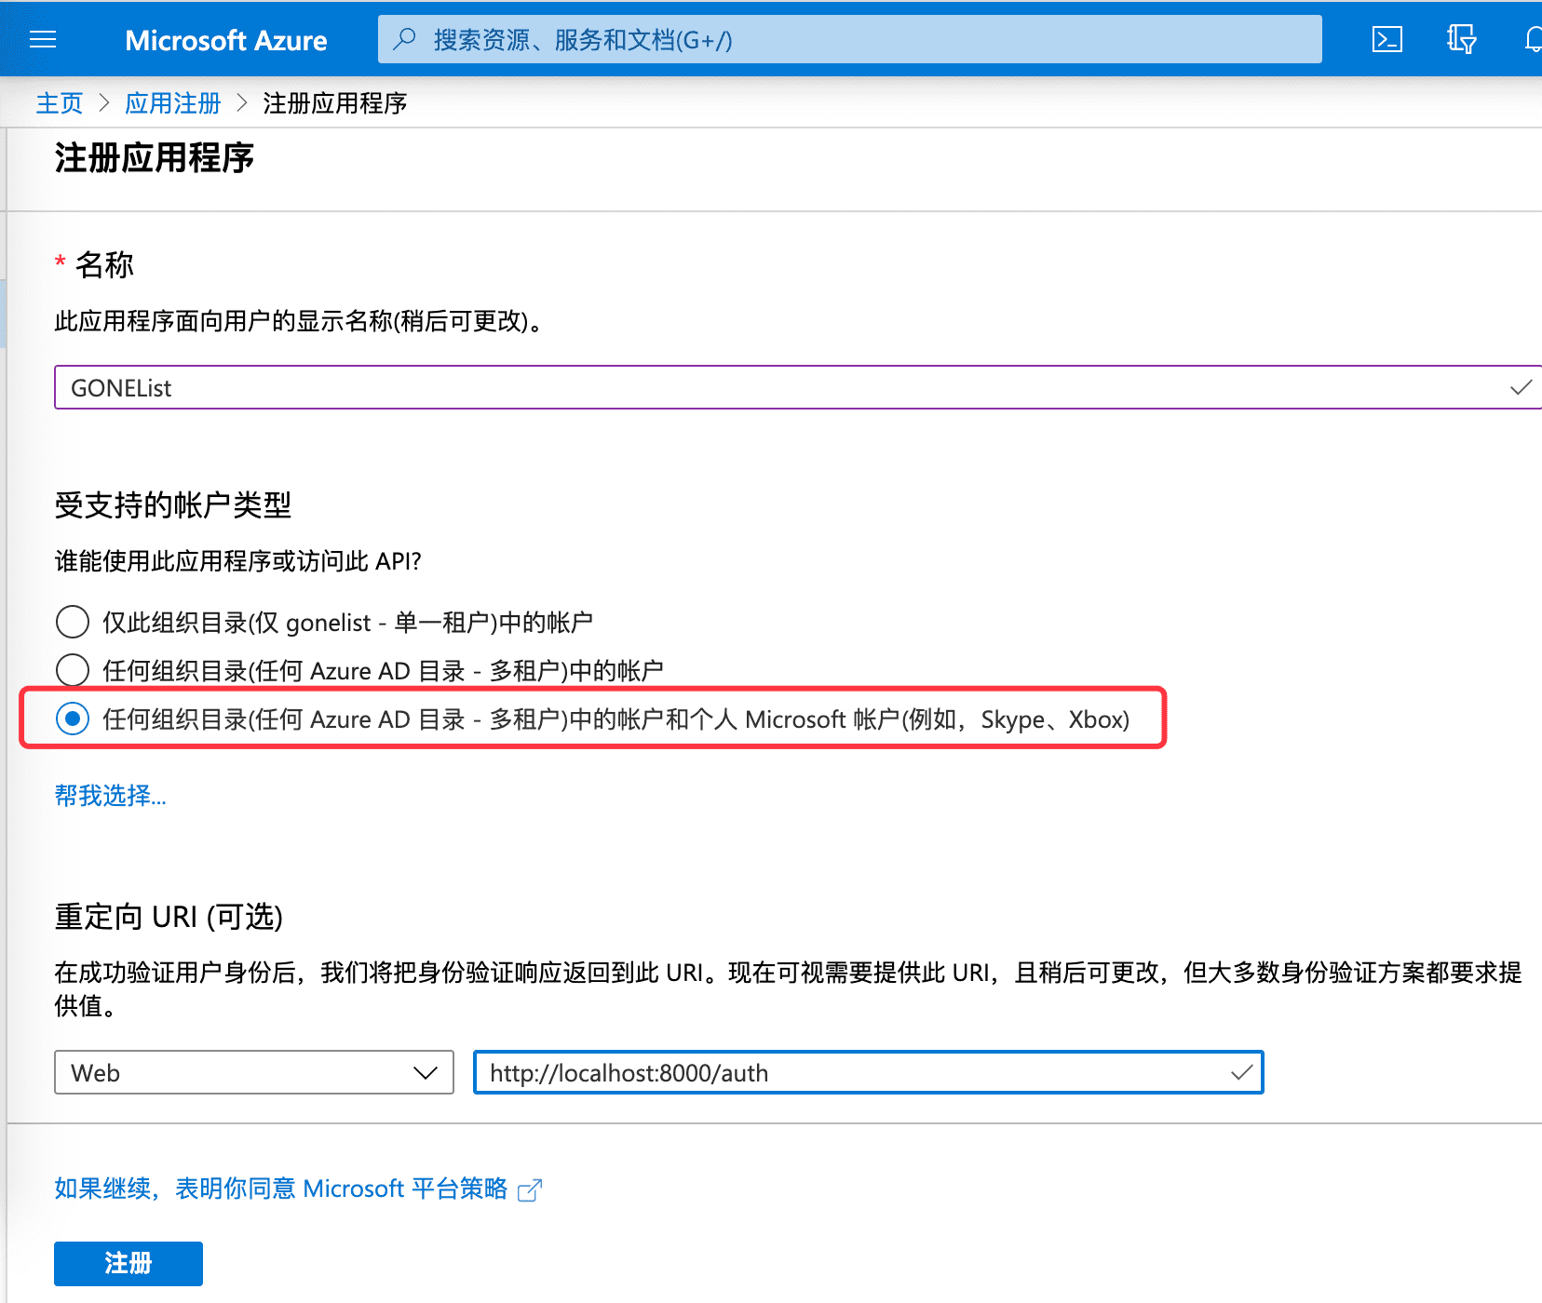Click the checkmark in the GONEList name field

tap(1520, 387)
